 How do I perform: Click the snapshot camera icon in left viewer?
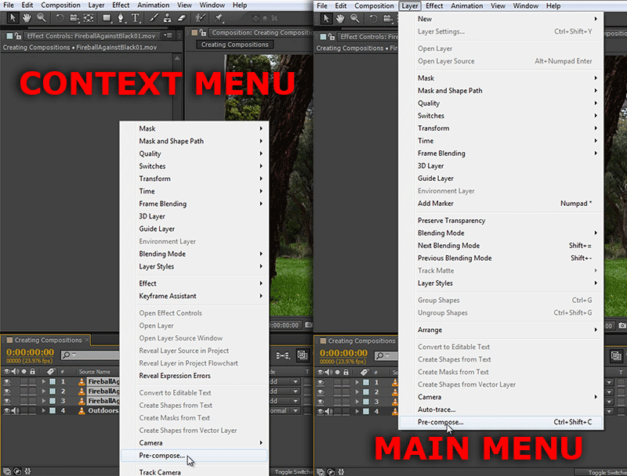[308, 325]
